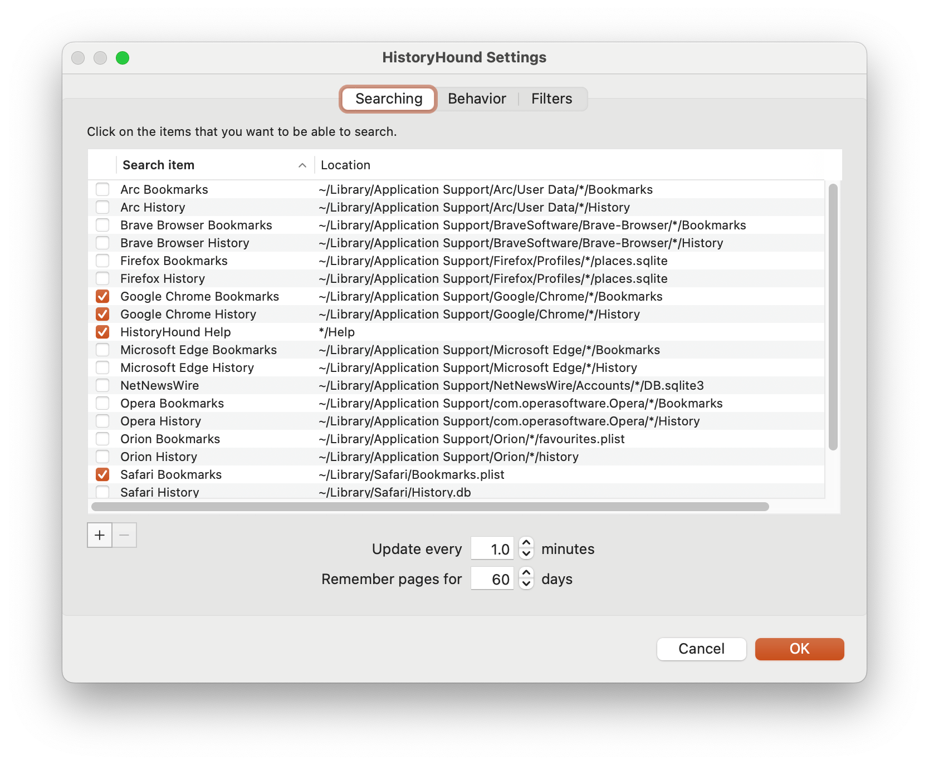This screenshot has height=765, width=929.
Task: Select the Firefox History row label
Action: point(163,278)
